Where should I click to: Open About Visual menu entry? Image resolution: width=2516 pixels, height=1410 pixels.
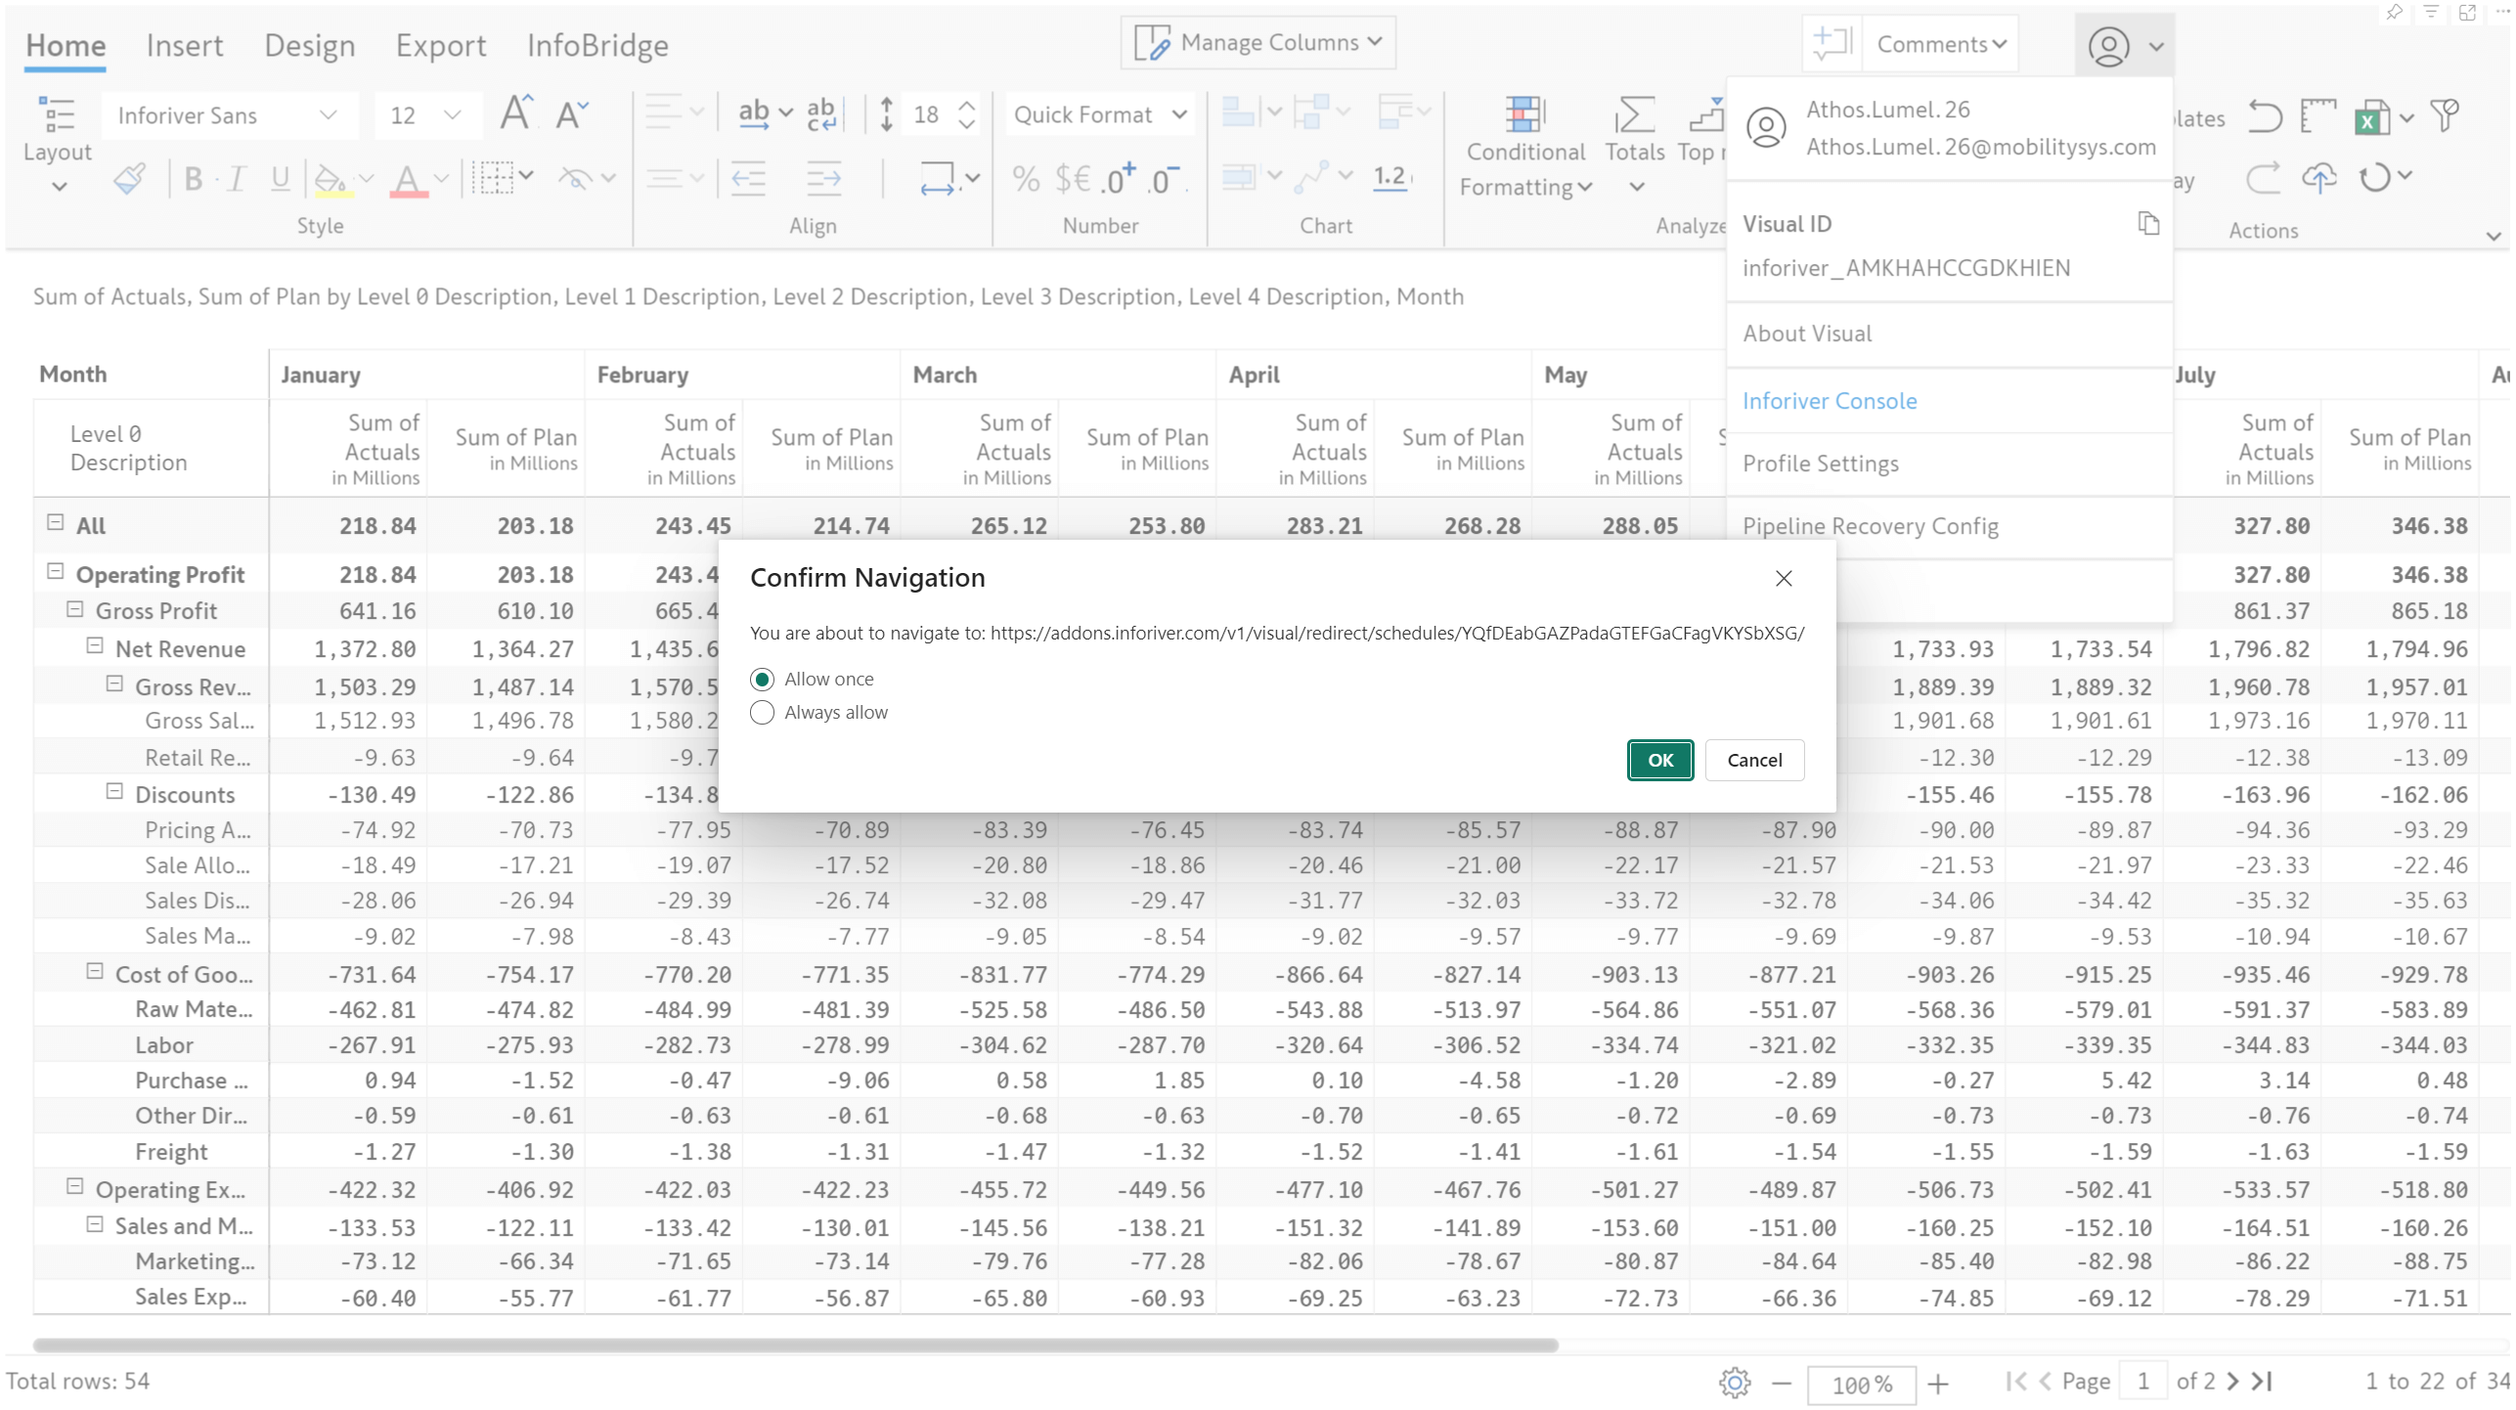tap(1948, 333)
